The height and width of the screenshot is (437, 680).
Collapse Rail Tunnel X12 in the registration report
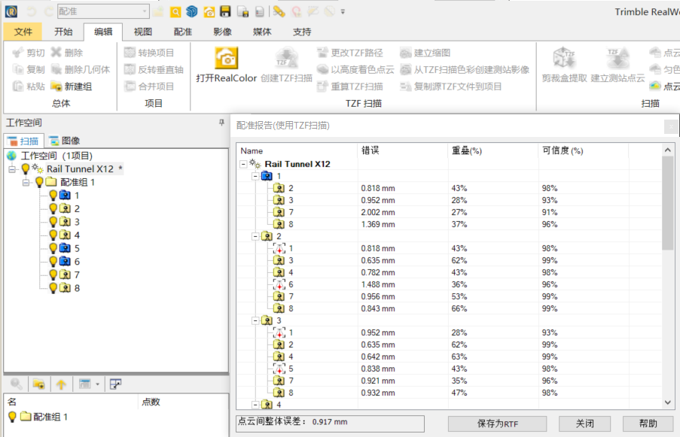[x=243, y=164]
